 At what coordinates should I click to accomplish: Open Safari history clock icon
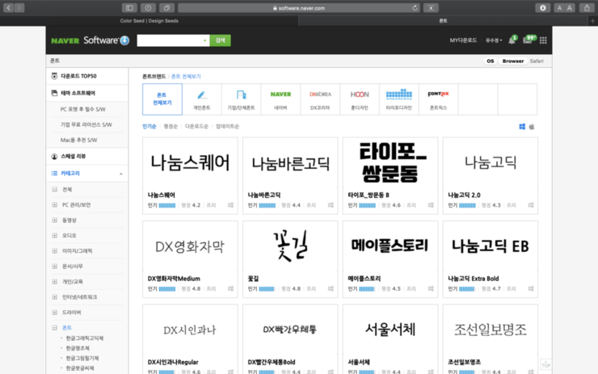(x=148, y=7)
